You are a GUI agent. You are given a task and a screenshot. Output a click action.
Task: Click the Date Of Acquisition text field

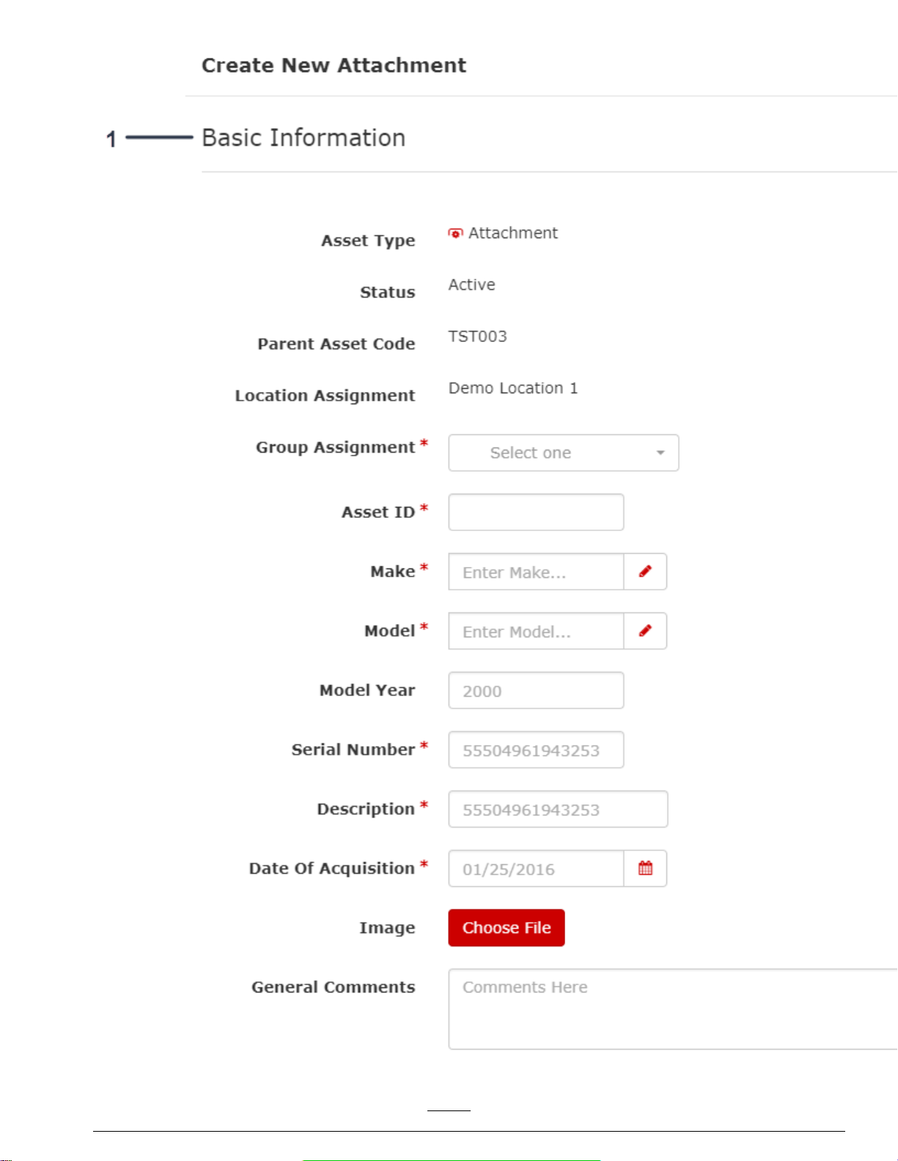point(536,868)
